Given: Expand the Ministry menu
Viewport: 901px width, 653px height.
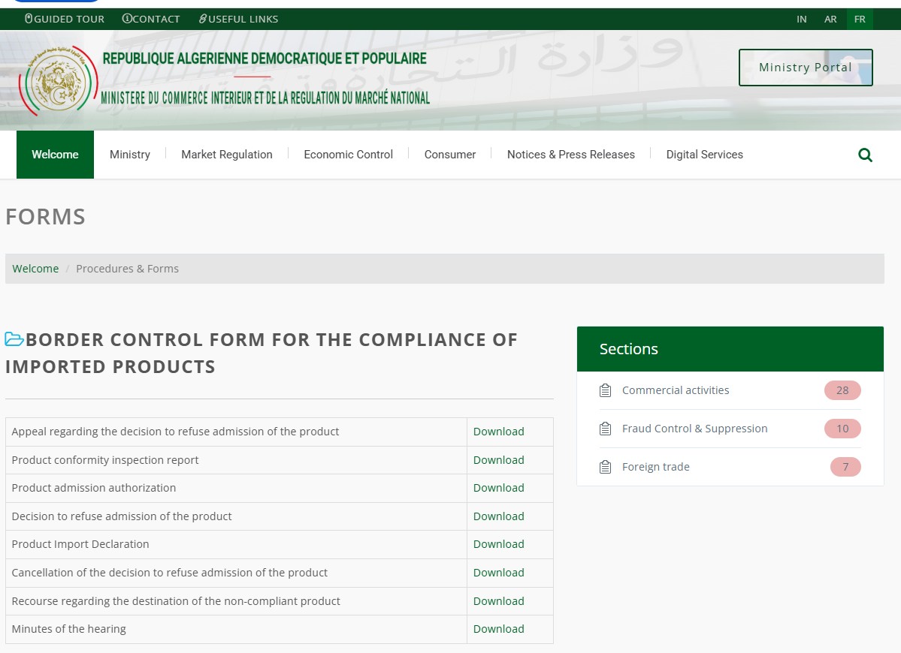Looking at the screenshot, I should [x=130, y=155].
